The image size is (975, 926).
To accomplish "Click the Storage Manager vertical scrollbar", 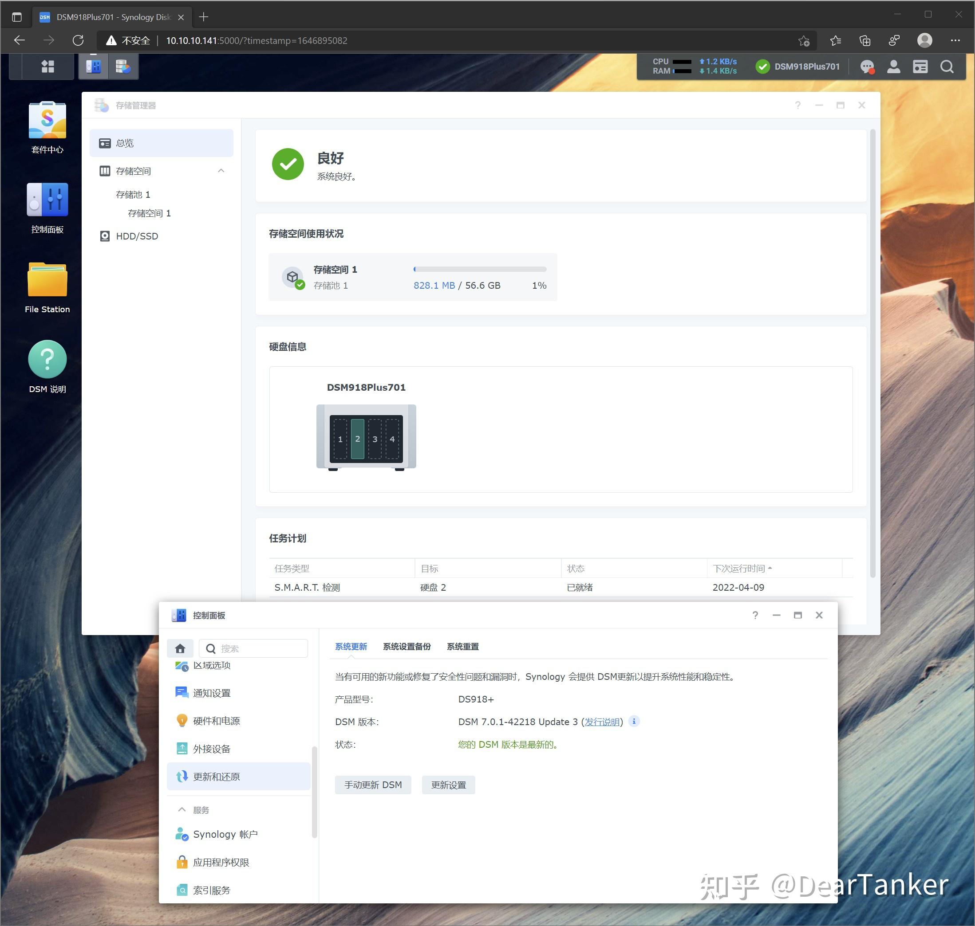I will point(873,353).
